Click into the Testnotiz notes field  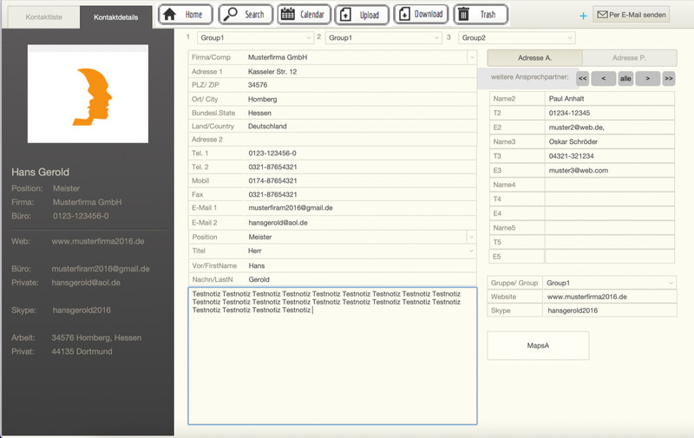tap(332, 356)
